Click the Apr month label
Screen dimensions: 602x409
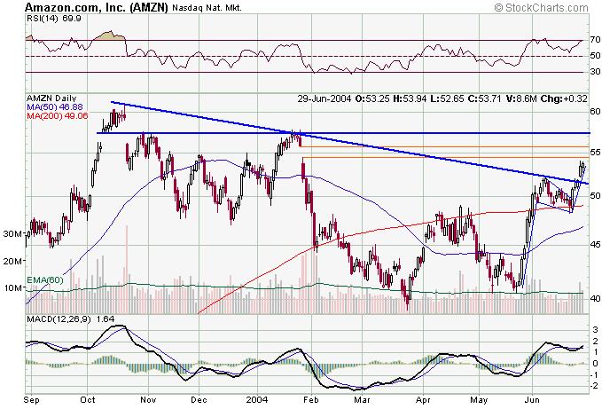[x=423, y=400]
